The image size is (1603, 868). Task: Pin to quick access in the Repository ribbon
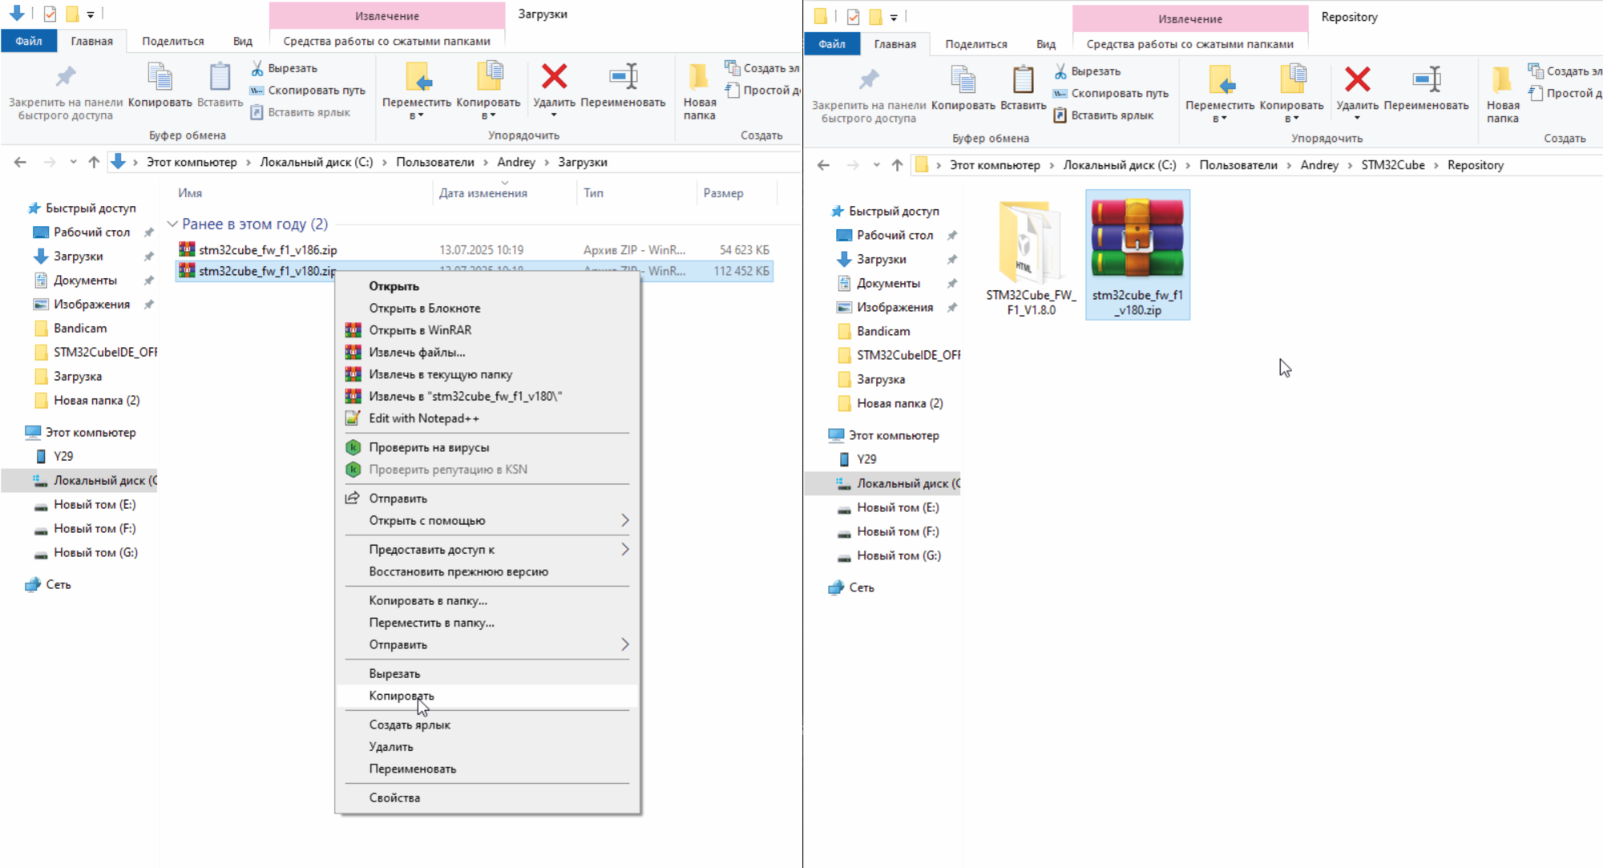tap(869, 95)
